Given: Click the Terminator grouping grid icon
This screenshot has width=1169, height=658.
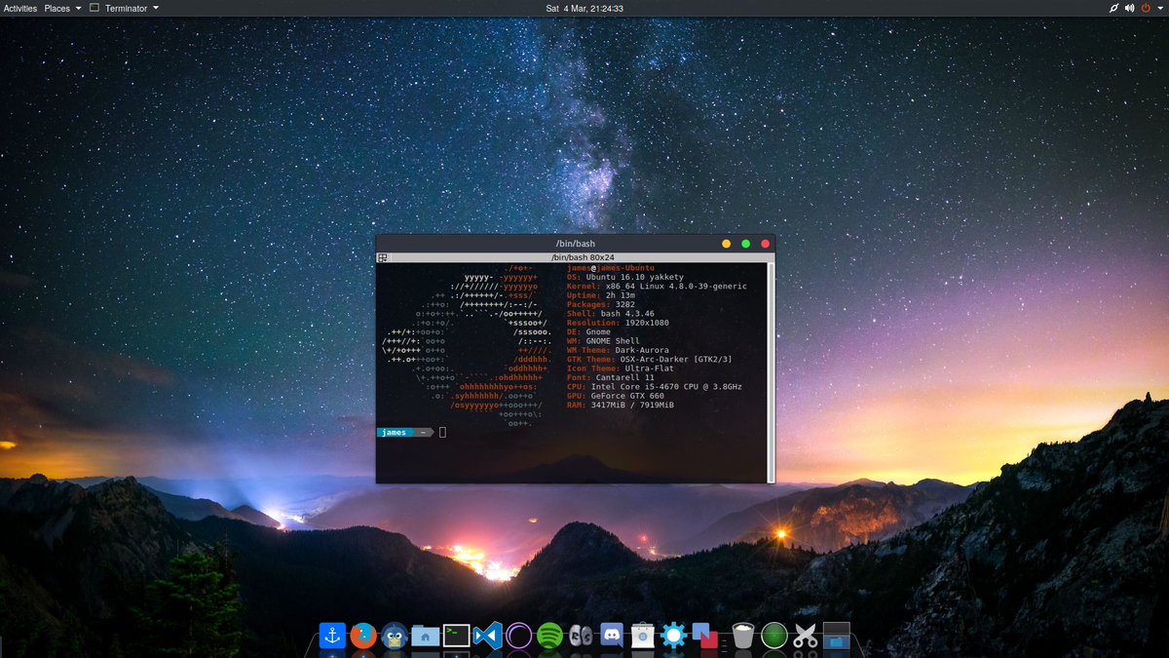Looking at the screenshot, I should 383,257.
